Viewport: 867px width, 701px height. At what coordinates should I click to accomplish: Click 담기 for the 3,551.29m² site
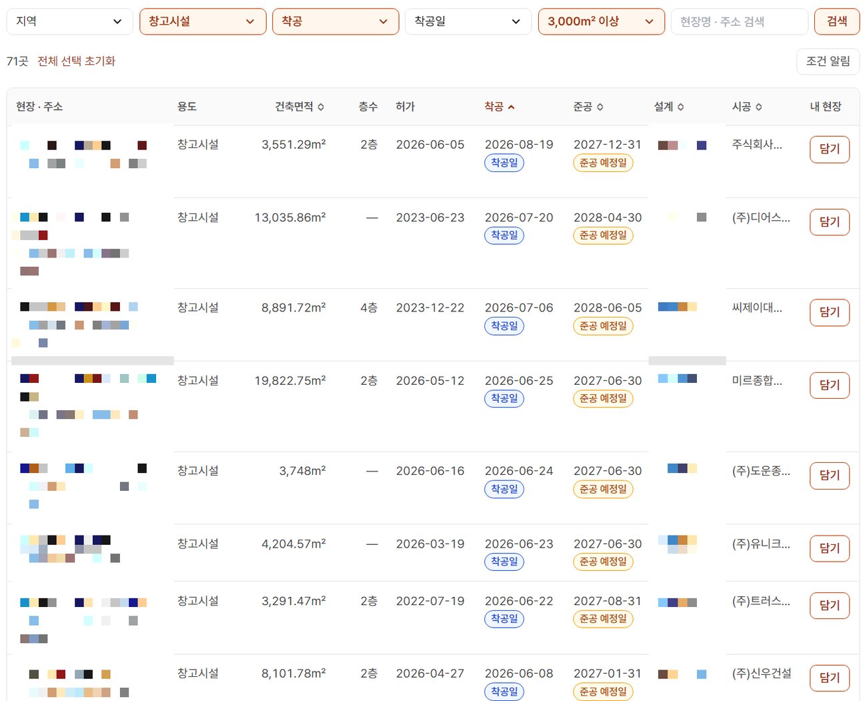point(830,149)
